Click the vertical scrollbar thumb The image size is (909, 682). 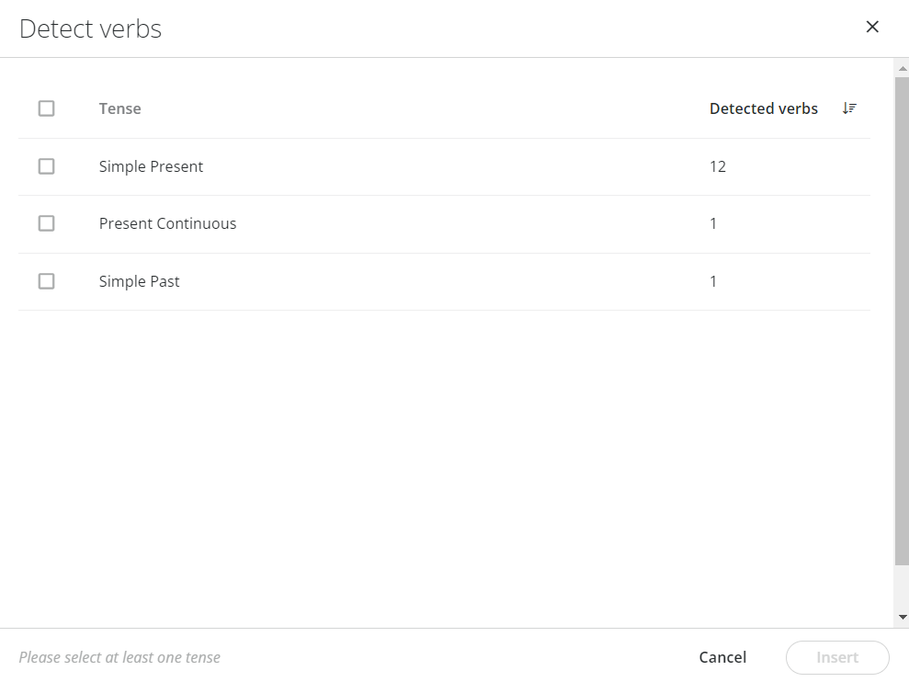pos(902,321)
